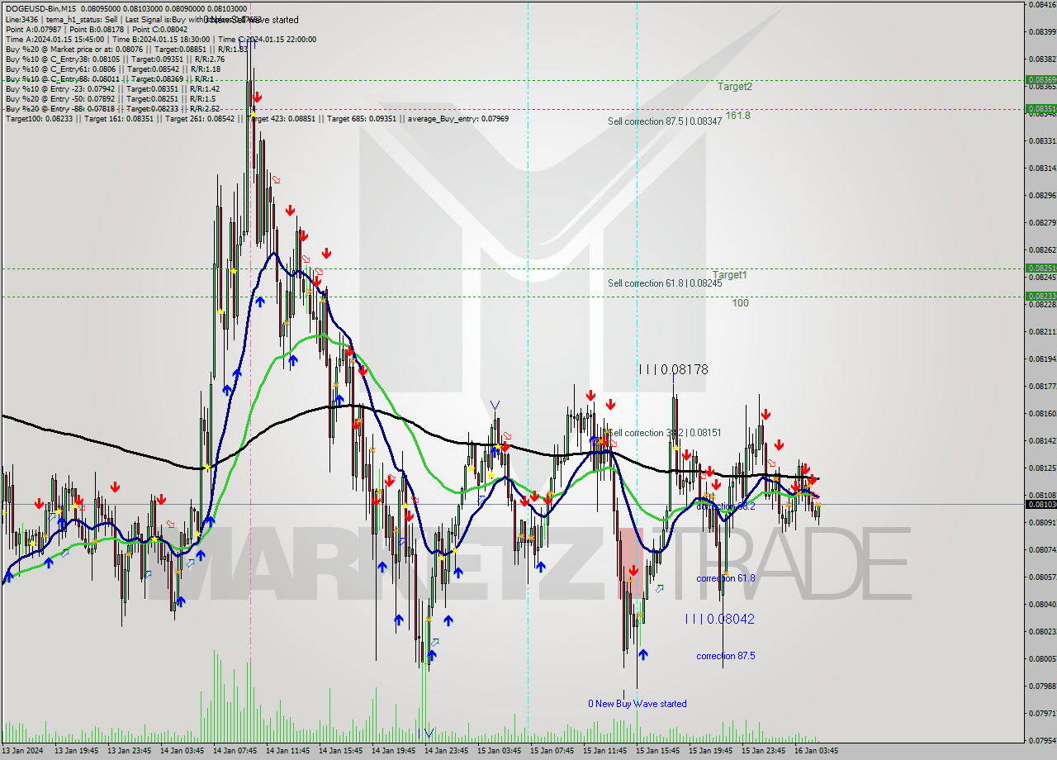Click the 0.08399 price axis label
The image size is (1057, 760).
(x=1042, y=32)
